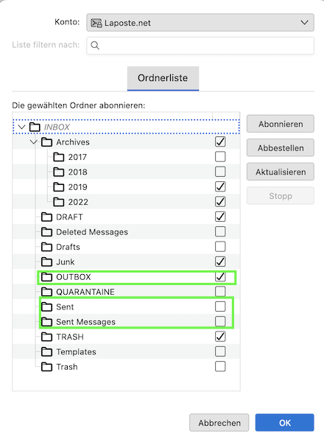Collapse the Archives folder chevron
Image resolution: width=324 pixels, height=442 pixels.
[34, 141]
